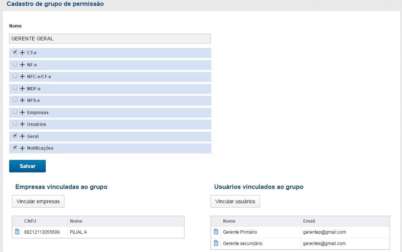
Task: Expand the MDF-e plus icon
Action: (x=22, y=89)
